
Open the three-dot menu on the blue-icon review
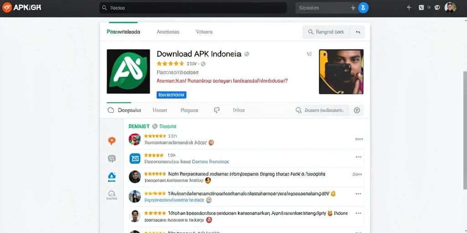(358, 157)
